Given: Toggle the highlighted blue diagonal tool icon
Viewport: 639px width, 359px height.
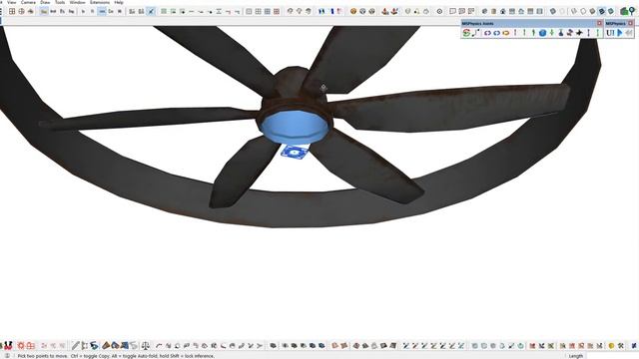Looking at the screenshot, I should pos(151,11).
